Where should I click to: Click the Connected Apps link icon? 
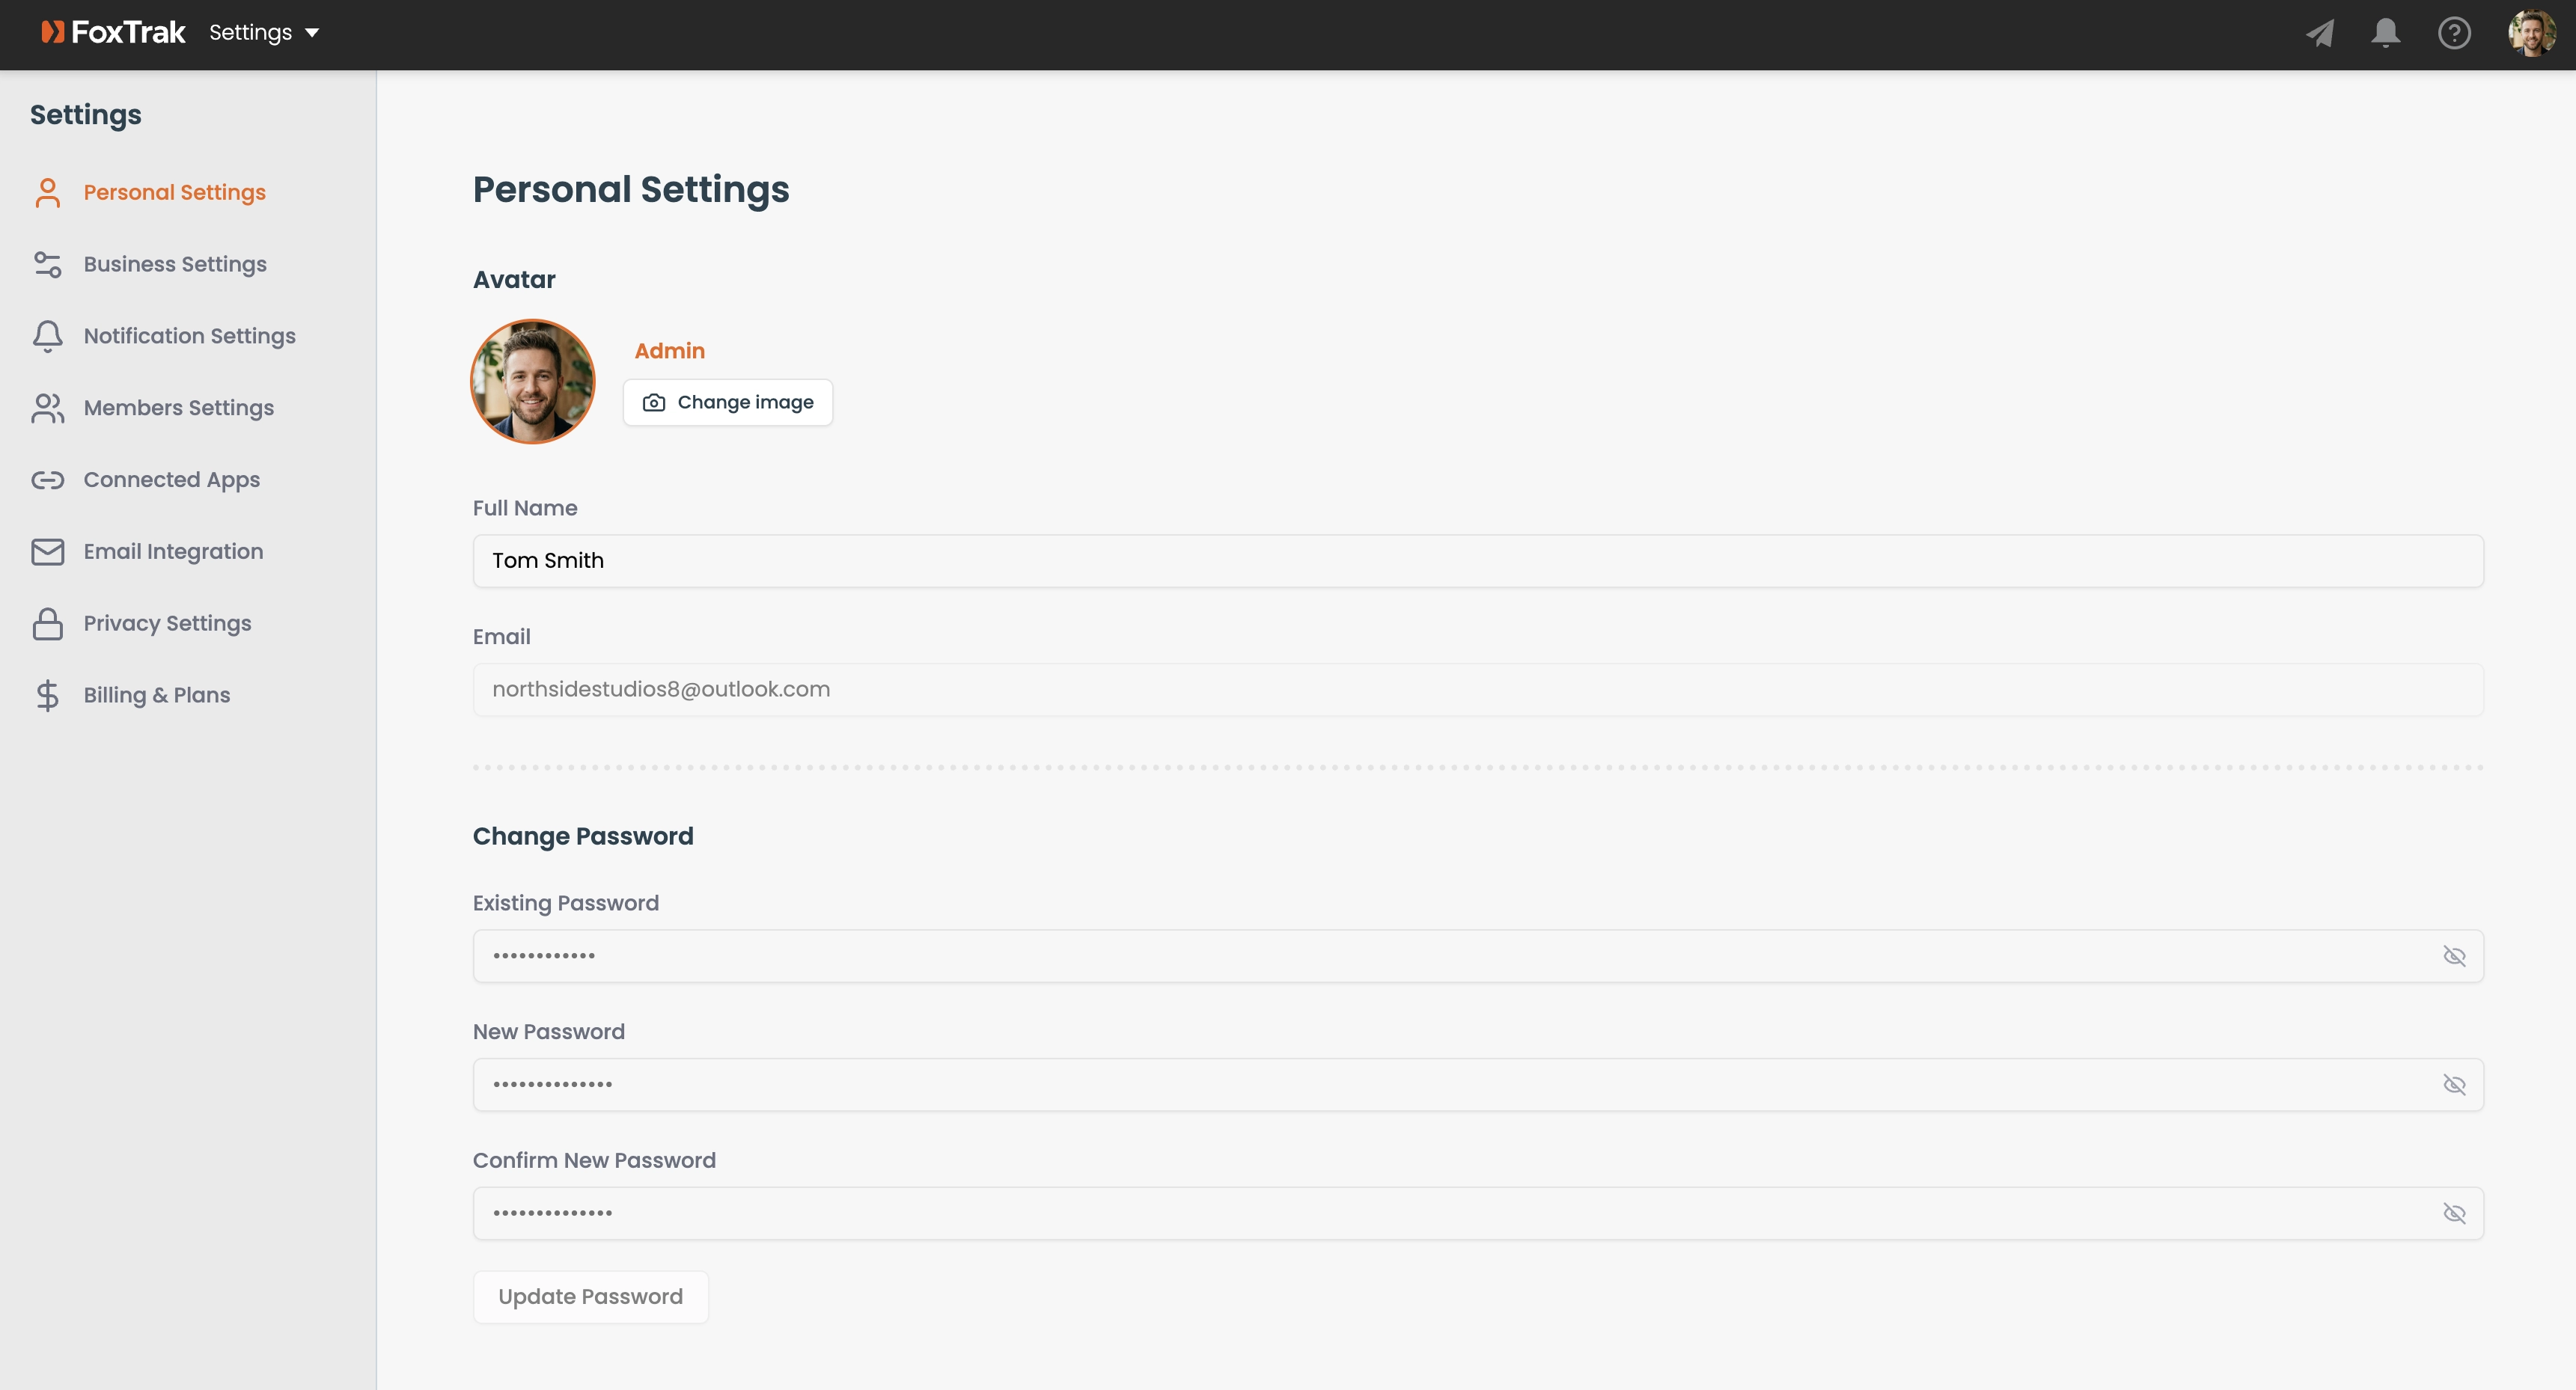point(47,480)
